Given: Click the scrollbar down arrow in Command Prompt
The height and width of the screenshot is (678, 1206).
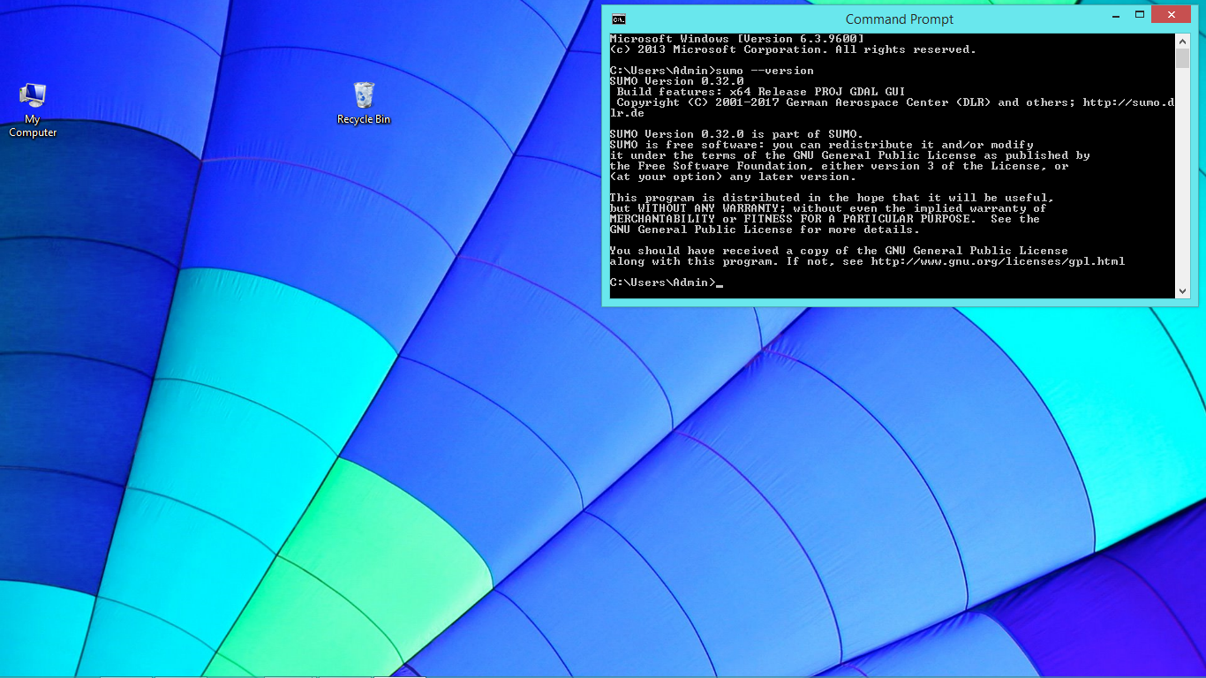Looking at the screenshot, I should (x=1183, y=290).
